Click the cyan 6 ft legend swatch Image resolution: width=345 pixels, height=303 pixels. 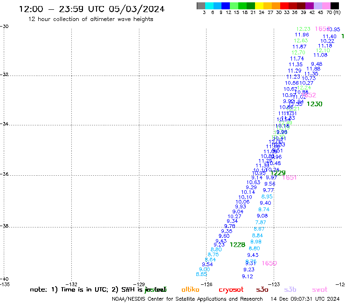pos(209,6)
